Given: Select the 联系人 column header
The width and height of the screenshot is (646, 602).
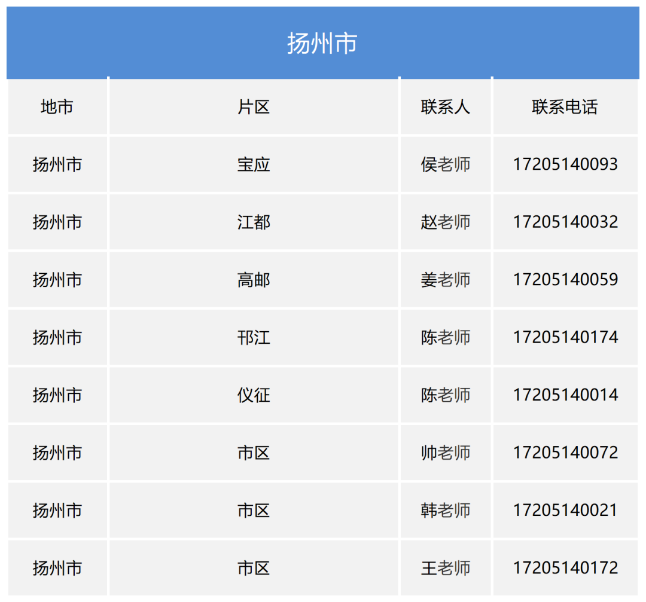Looking at the screenshot, I should pos(446,107).
